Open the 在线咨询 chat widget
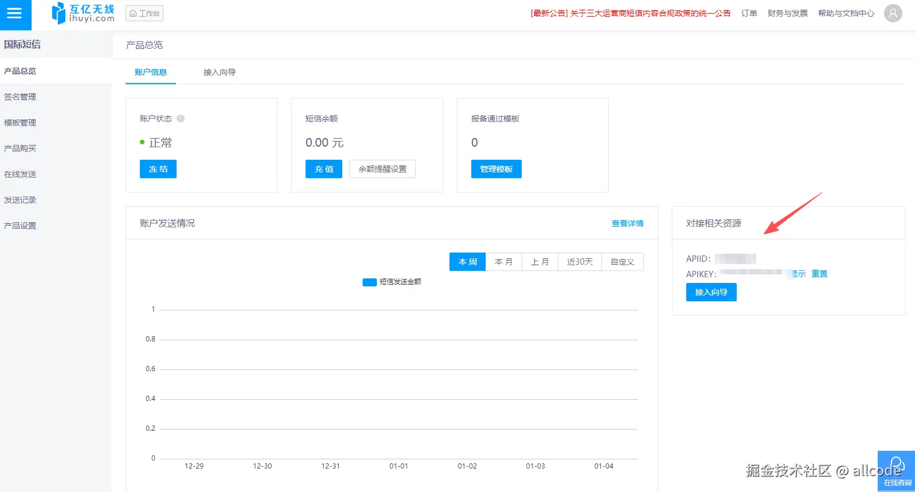Image resolution: width=915 pixels, height=492 pixels. pyautogui.click(x=897, y=471)
